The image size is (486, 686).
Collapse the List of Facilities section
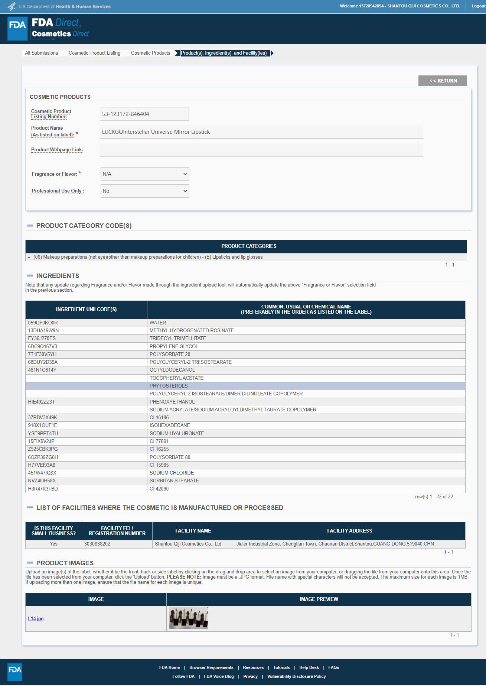point(30,508)
